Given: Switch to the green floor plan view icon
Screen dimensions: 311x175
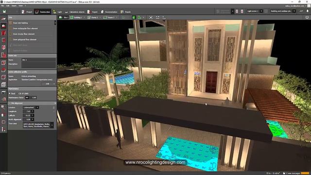Looking at the screenshot, I should click(x=139, y=17).
